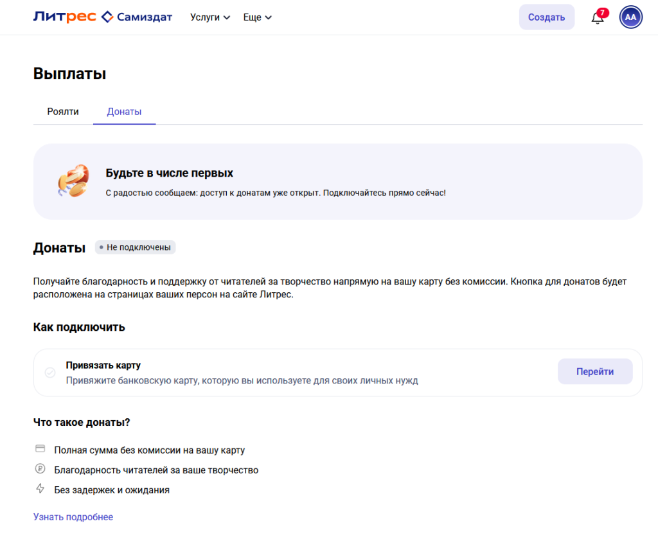The height and width of the screenshot is (546, 658).
Task: Click the lightning bolt icon
Action: [x=40, y=489]
